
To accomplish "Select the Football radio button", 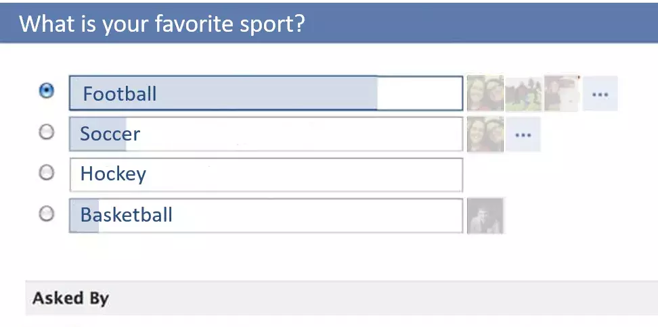I will tap(46, 91).
